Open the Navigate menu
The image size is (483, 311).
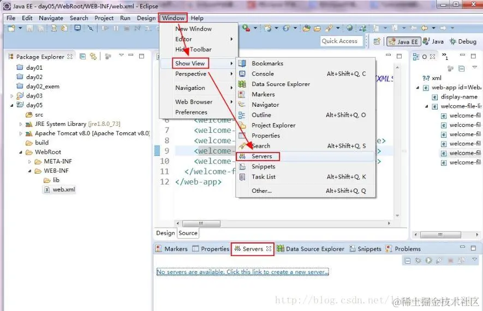(x=51, y=18)
